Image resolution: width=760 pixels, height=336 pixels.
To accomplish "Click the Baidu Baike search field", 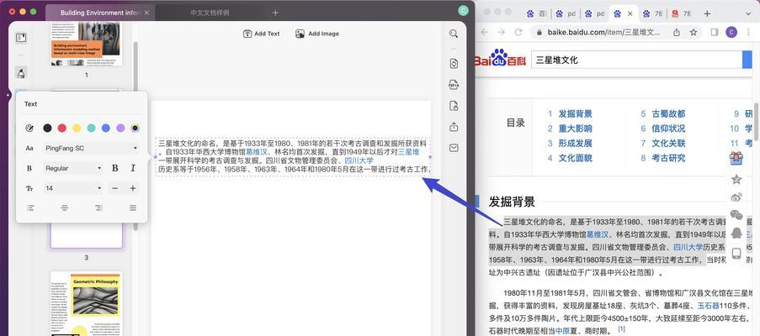I will coord(636,60).
